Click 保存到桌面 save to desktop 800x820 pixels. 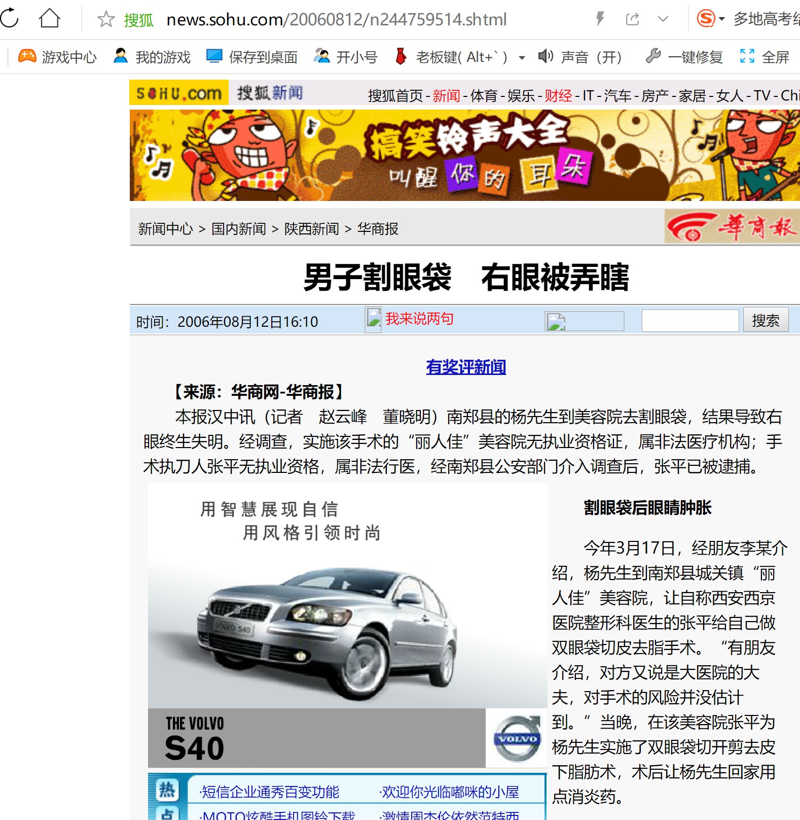pyautogui.click(x=252, y=57)
